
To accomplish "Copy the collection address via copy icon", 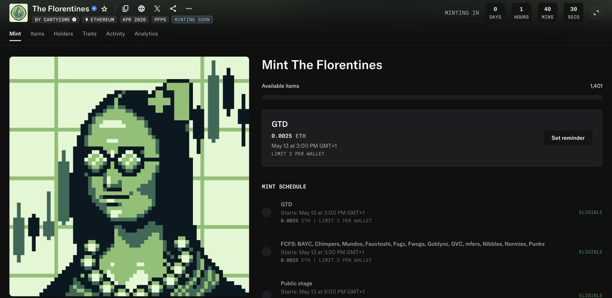I will coord(125,9).
